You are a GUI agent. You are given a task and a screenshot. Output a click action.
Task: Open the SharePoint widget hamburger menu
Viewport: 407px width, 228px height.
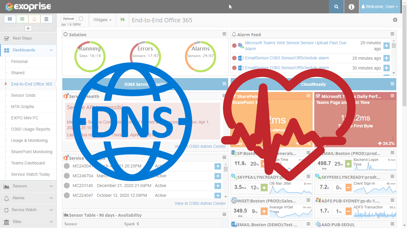(308, 96)
